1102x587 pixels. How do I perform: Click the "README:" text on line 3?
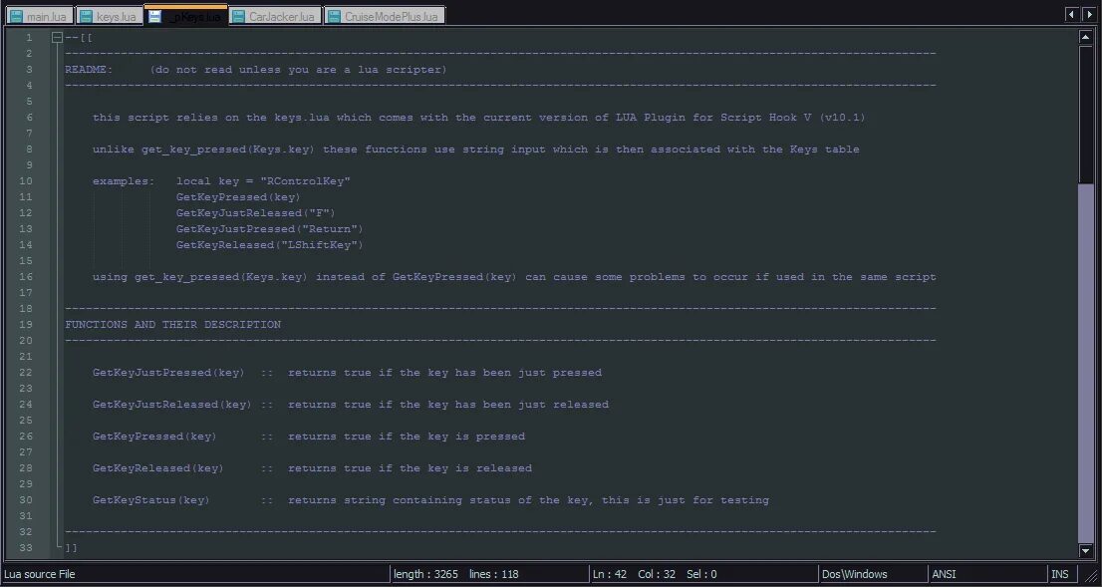pyautogui.click(x=89, y=70)
